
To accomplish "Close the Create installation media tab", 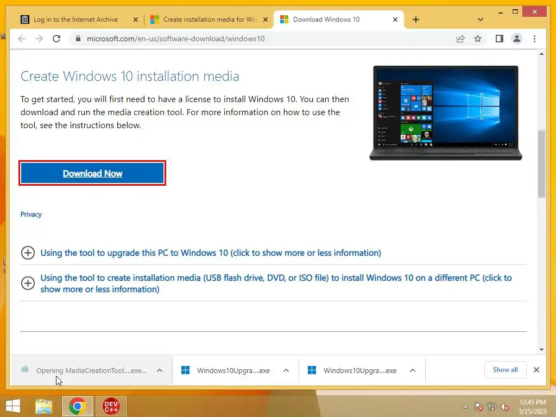I will click(265, 20).
